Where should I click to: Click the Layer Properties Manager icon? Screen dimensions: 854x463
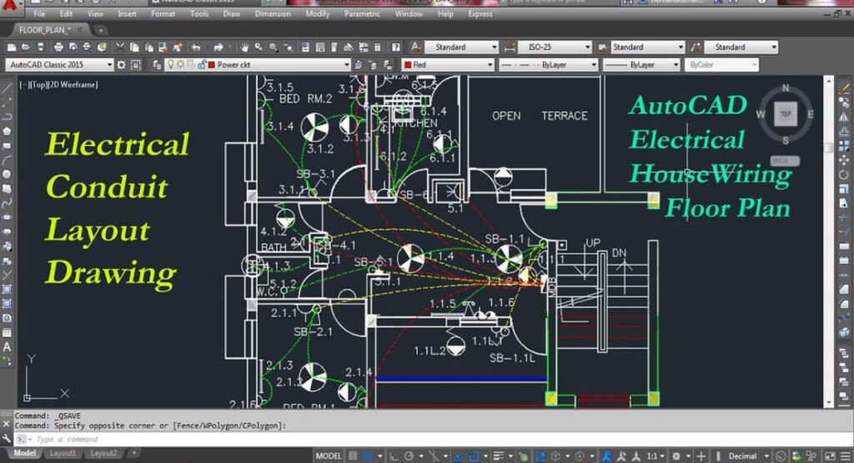tap(156, 64)
